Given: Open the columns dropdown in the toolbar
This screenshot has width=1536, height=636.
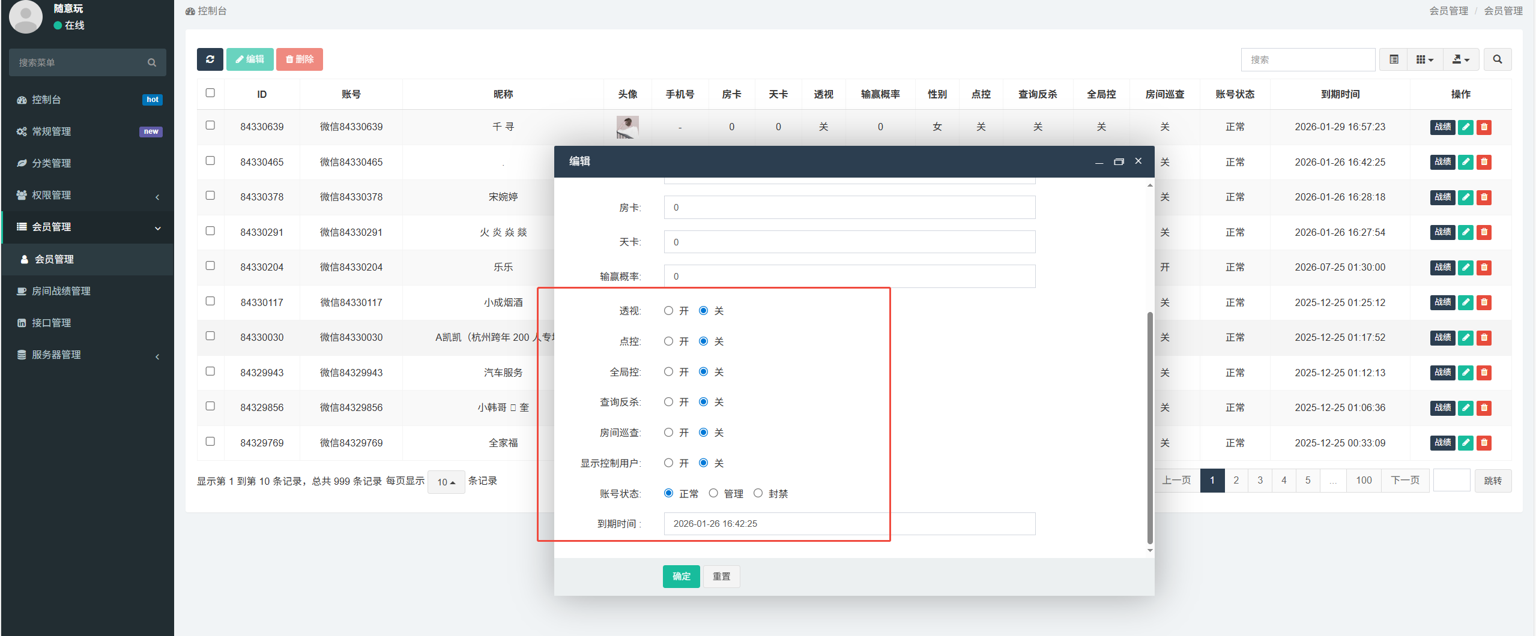Looking at the screenshot, I should (x=1424, y=59).
